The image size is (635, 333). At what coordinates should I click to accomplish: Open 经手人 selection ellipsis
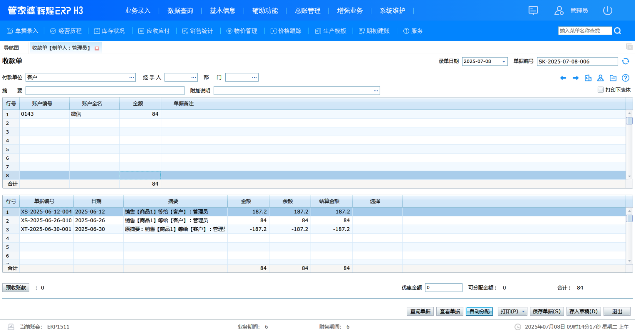194,78
